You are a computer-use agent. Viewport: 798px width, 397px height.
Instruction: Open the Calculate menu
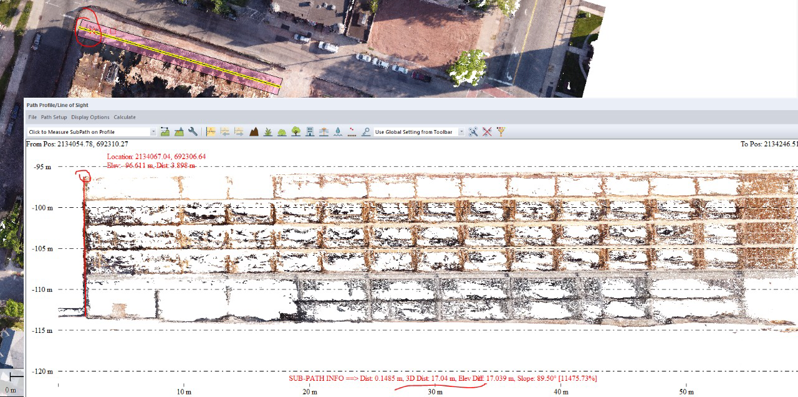(124, 117)
